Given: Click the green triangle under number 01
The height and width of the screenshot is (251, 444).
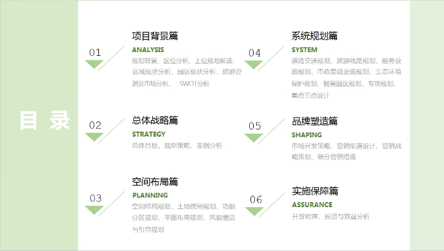Looking at the screenshot, I should click(95, 64).
